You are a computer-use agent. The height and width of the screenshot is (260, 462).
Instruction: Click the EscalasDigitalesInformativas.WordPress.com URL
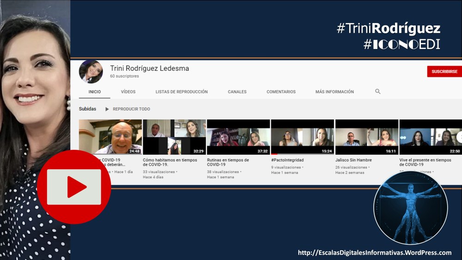(375, 253)
